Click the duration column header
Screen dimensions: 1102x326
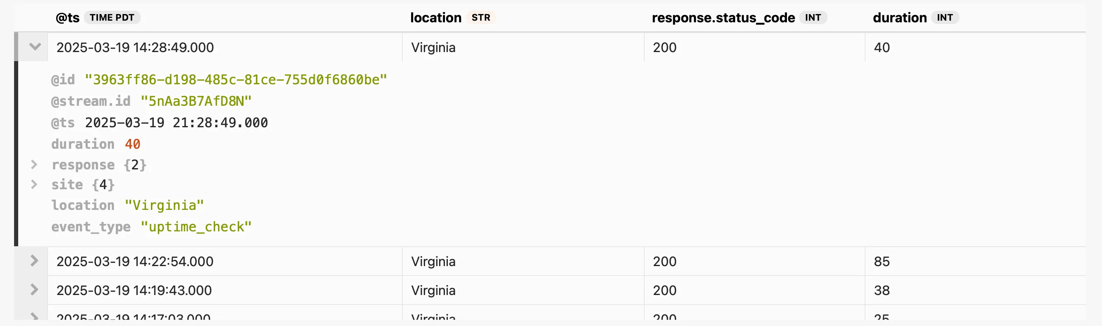[899, 17]
